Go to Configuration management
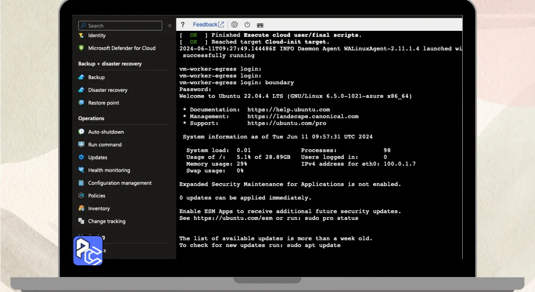Viewport: 535px width, 292px height. [120, 183]
